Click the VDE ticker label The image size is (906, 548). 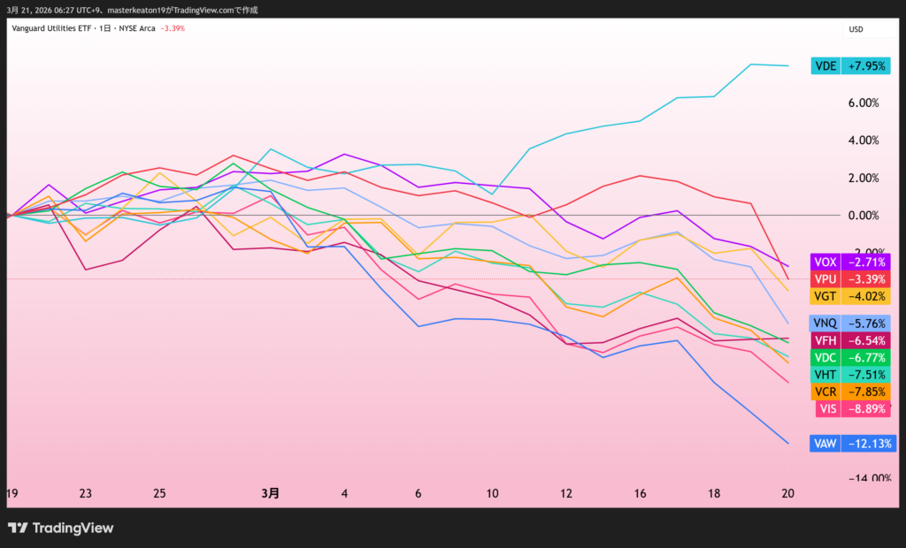825,65
